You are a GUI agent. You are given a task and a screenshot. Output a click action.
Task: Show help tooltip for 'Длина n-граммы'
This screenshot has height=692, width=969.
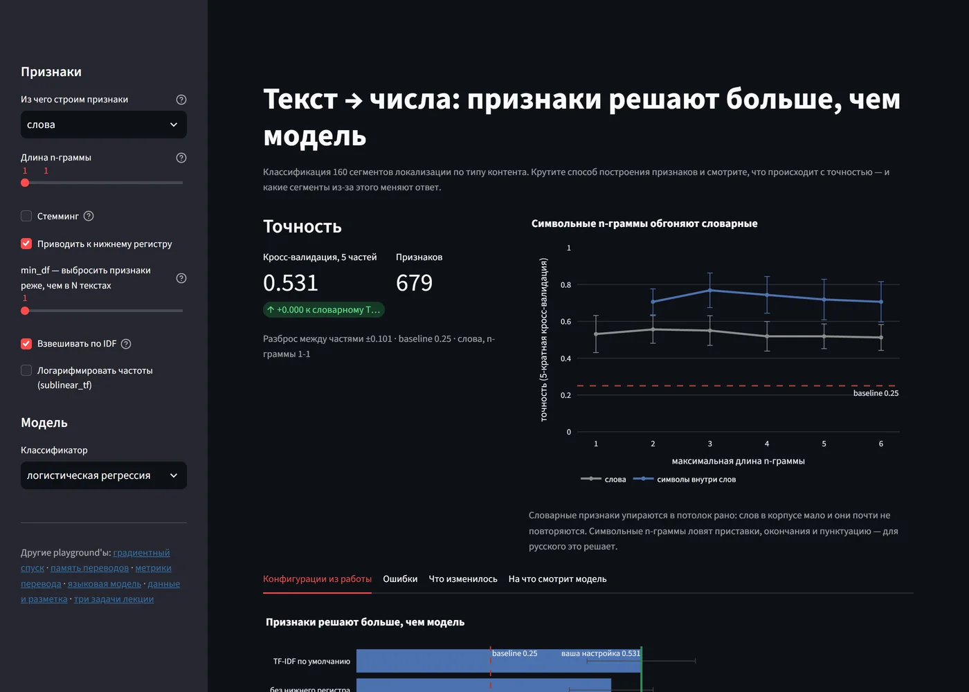pyautogui.click(x=181, y=158)
